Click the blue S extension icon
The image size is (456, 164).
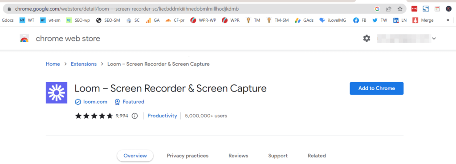[426, 9]
